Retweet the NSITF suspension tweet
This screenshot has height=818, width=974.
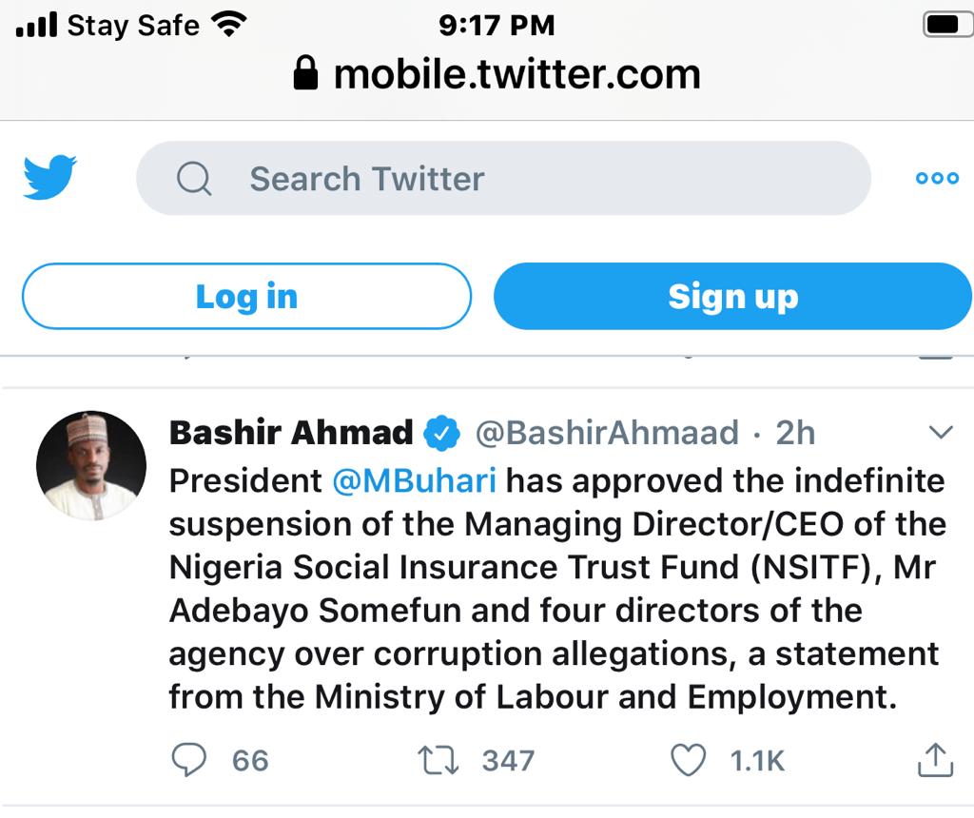[x=439, y=760]
